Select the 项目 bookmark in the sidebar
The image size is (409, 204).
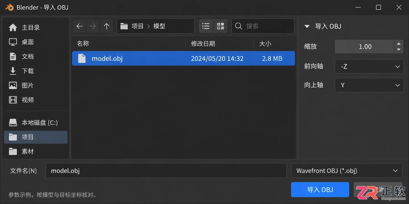click(x=36, y=137)
